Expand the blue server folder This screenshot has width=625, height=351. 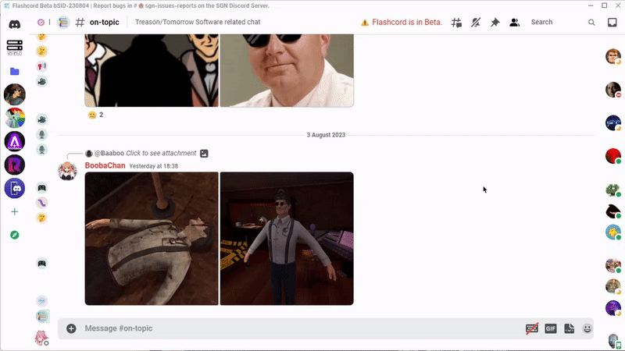point(15,71)
